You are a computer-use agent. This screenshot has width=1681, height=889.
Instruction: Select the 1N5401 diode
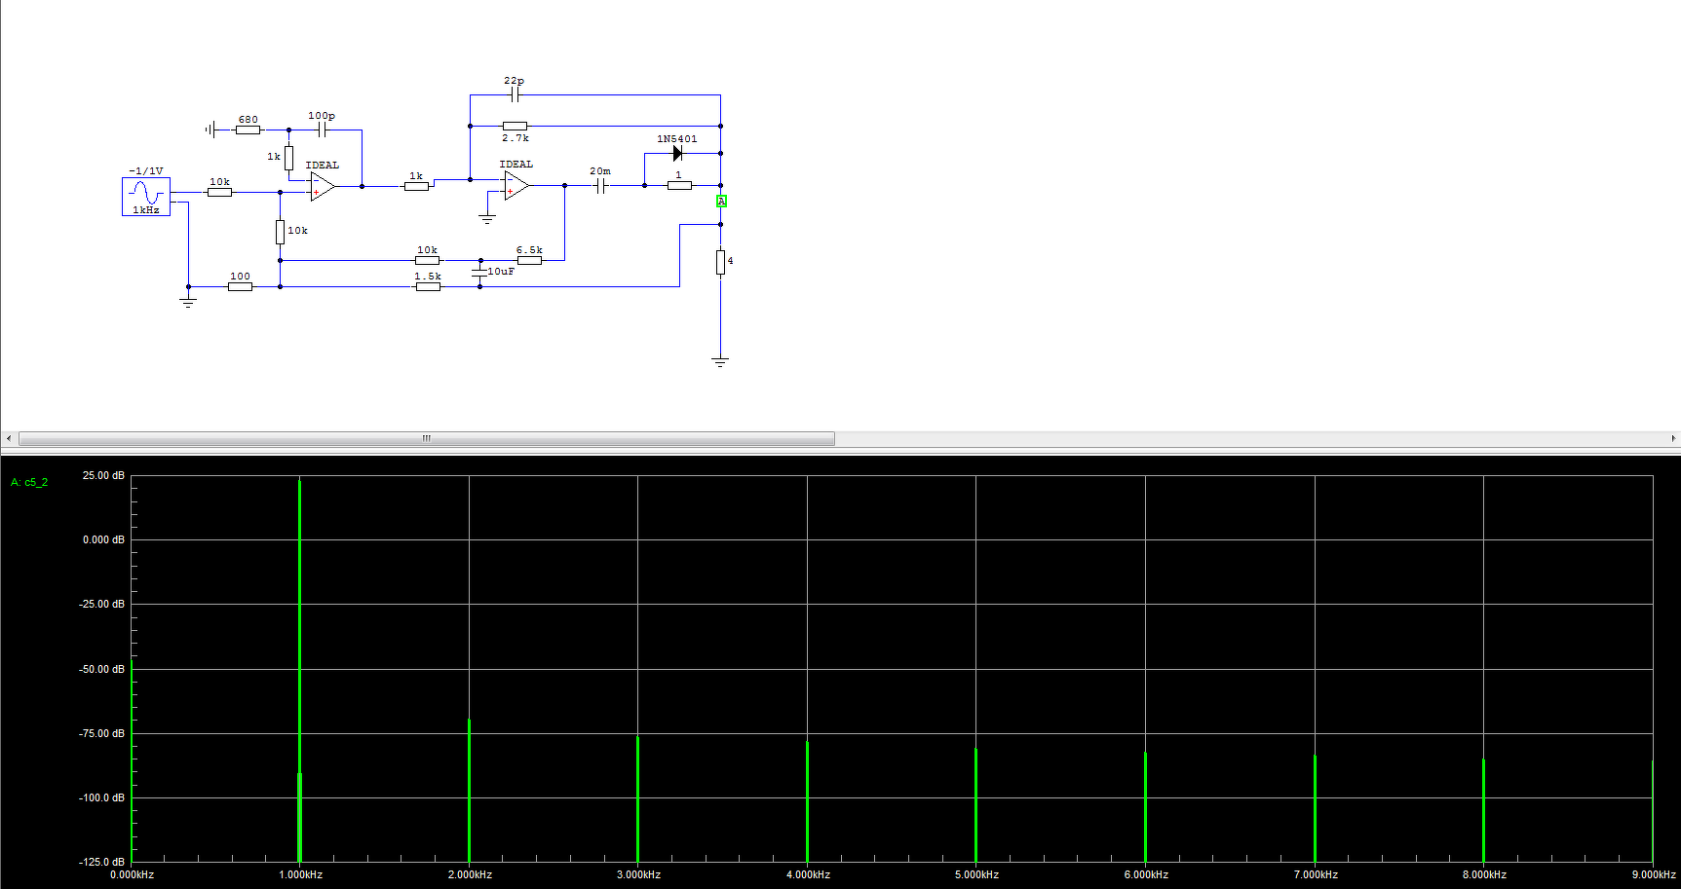677,153
